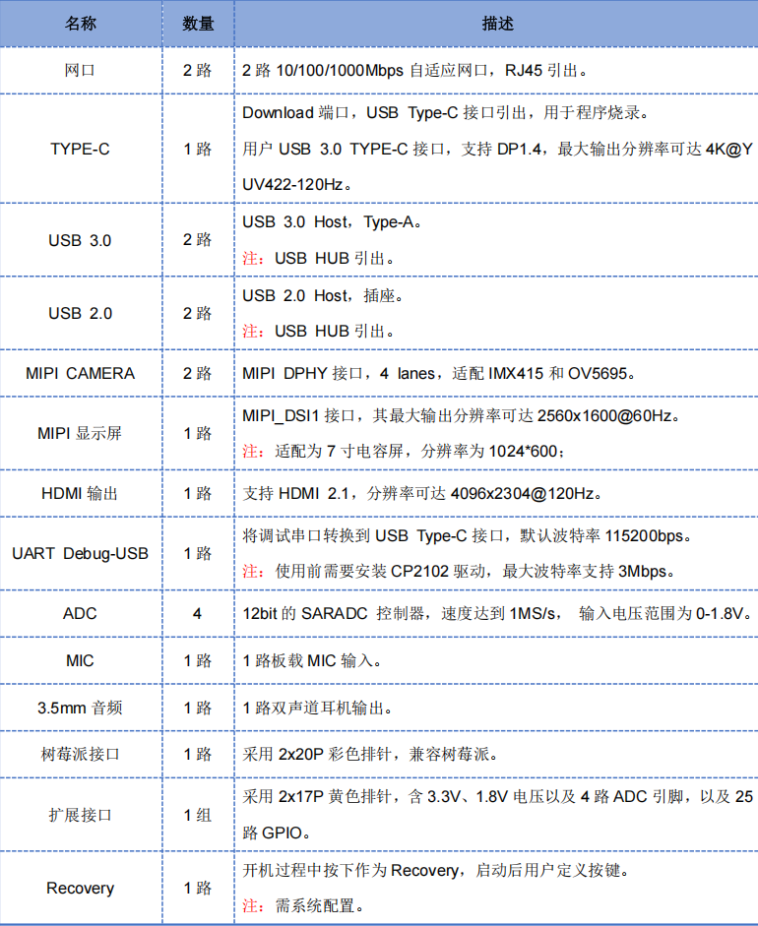Click the 双声道耳机输出 description

[317, 708]
